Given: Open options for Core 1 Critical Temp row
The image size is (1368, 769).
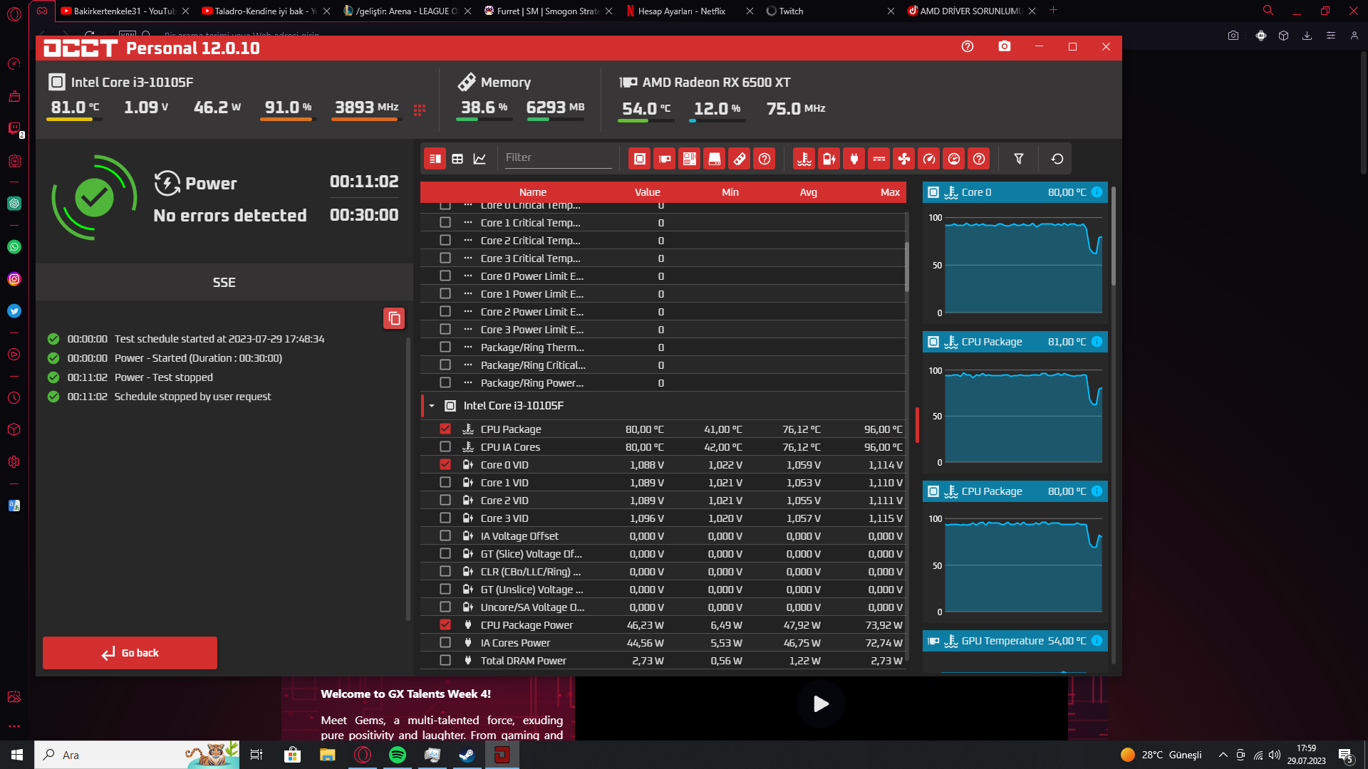Looking at the screenshot, I should point(468,223).
